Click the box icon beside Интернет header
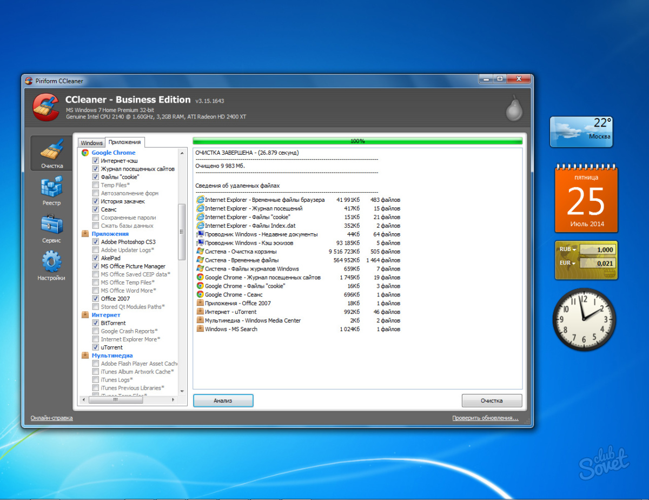The width and height of the screenshot is (649, 500). [x=85, y=315]
